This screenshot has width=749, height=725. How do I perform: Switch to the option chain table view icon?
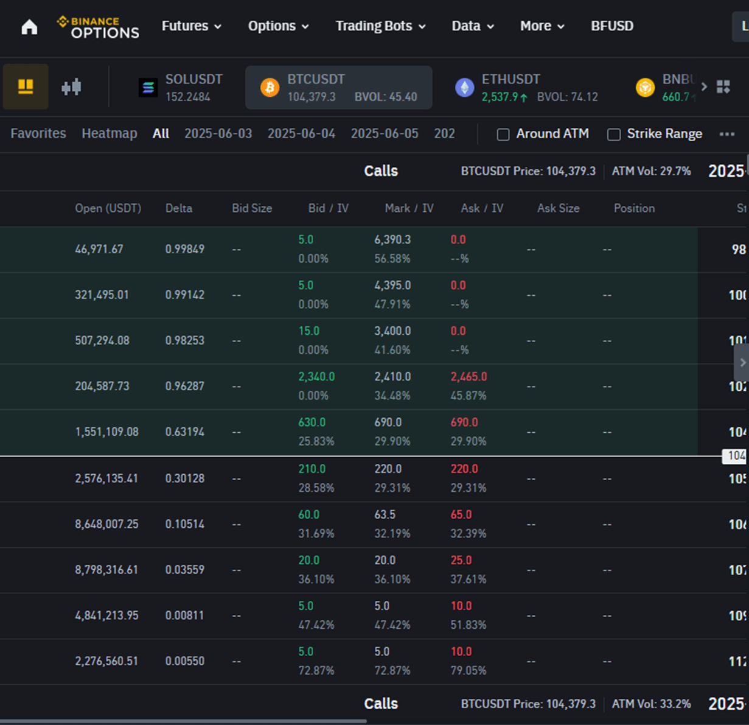(26, 86)
